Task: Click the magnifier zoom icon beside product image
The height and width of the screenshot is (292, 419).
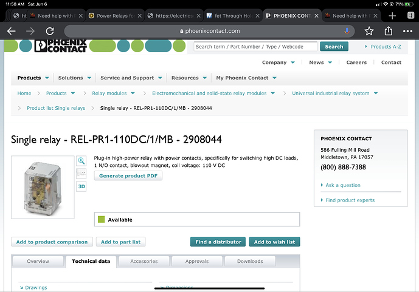Action: pyautogui.click(x=81, y=160)
